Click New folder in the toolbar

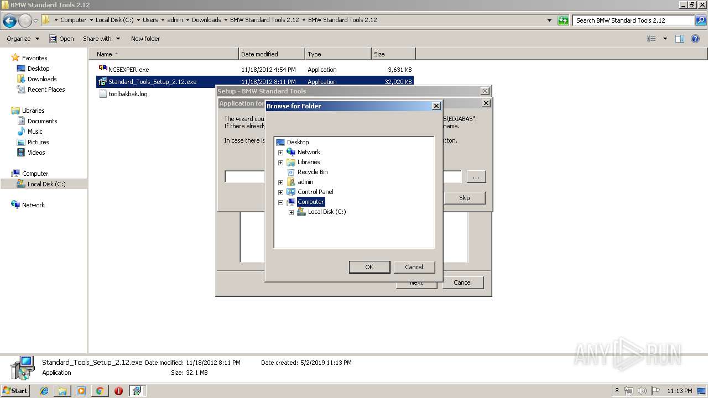[145, 39]
